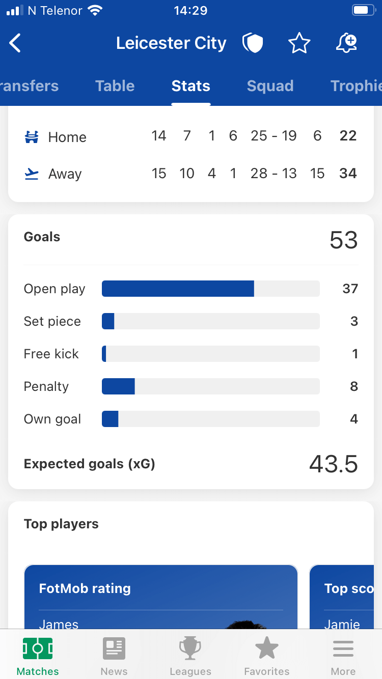This screenshot has height=679, width=382.
Task: Tap the Expected goals (xG) value
Action: (333, 464)
